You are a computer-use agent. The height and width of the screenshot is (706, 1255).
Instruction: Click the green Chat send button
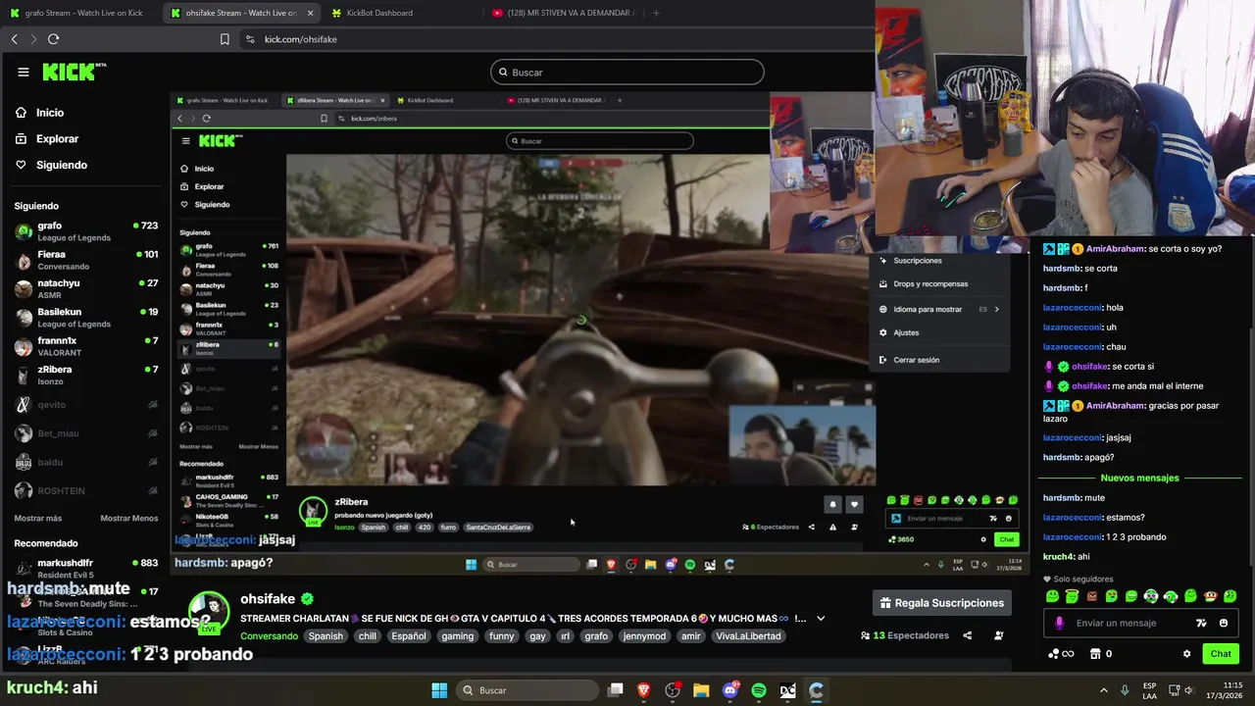1221,654
